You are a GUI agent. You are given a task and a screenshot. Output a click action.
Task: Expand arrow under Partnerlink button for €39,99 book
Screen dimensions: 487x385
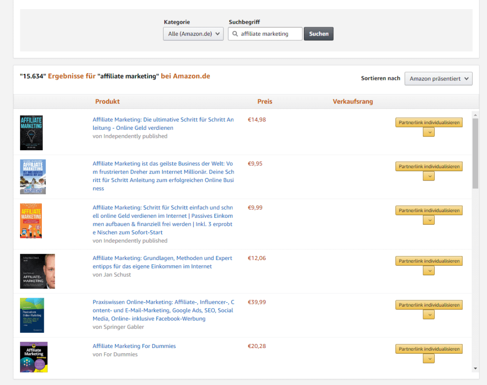pyautogui.click(x=429, y=315)
